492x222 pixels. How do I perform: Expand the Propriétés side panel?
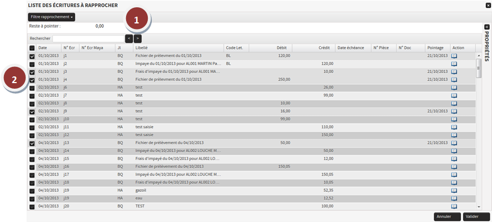coord(486,27)
